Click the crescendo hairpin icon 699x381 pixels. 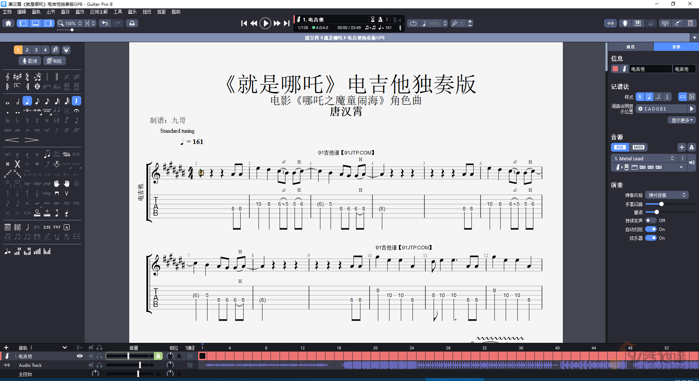point(12,140)
